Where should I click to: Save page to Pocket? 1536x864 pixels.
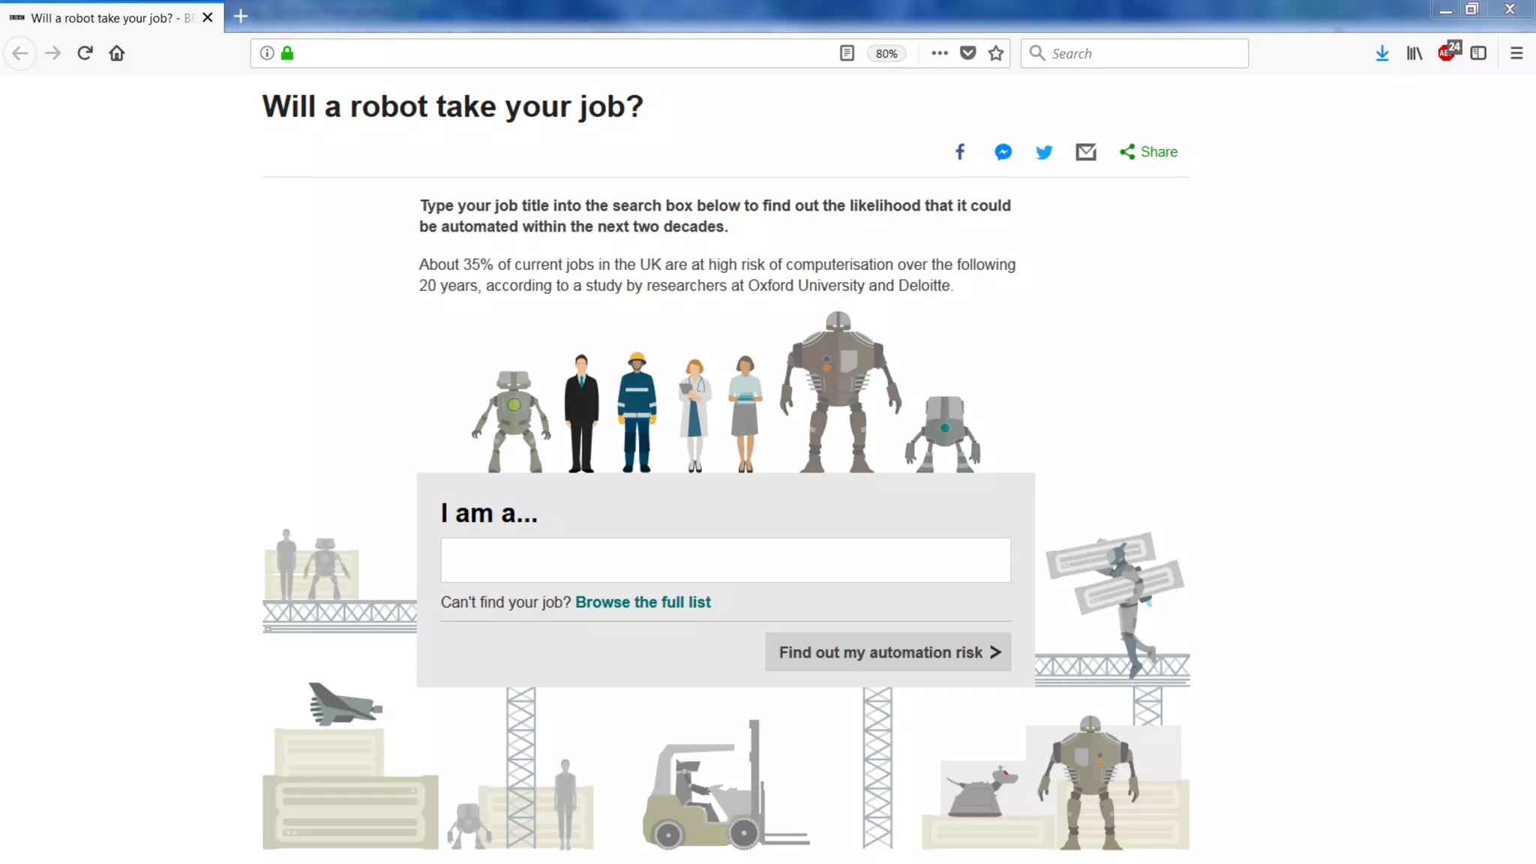[x=967, y=53]
